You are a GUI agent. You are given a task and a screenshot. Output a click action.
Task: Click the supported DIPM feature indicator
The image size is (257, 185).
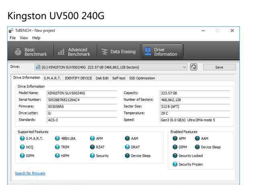[x=22, y=156]
